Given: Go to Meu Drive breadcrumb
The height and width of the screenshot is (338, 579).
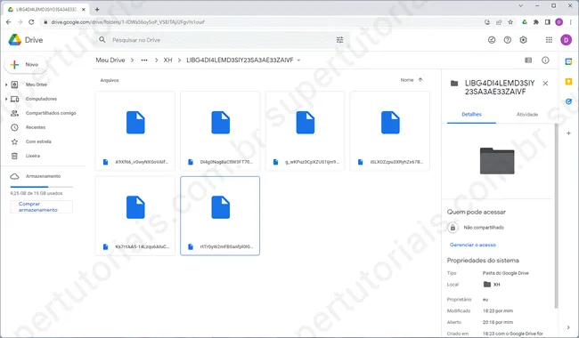Looking at the screenshot, I should [110, 60].
